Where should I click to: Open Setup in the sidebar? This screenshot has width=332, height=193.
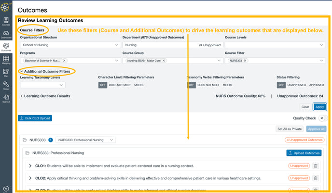[6, 86]
